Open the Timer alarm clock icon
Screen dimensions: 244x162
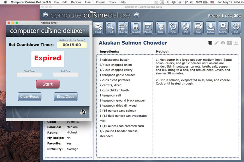[x=173, y=28]
